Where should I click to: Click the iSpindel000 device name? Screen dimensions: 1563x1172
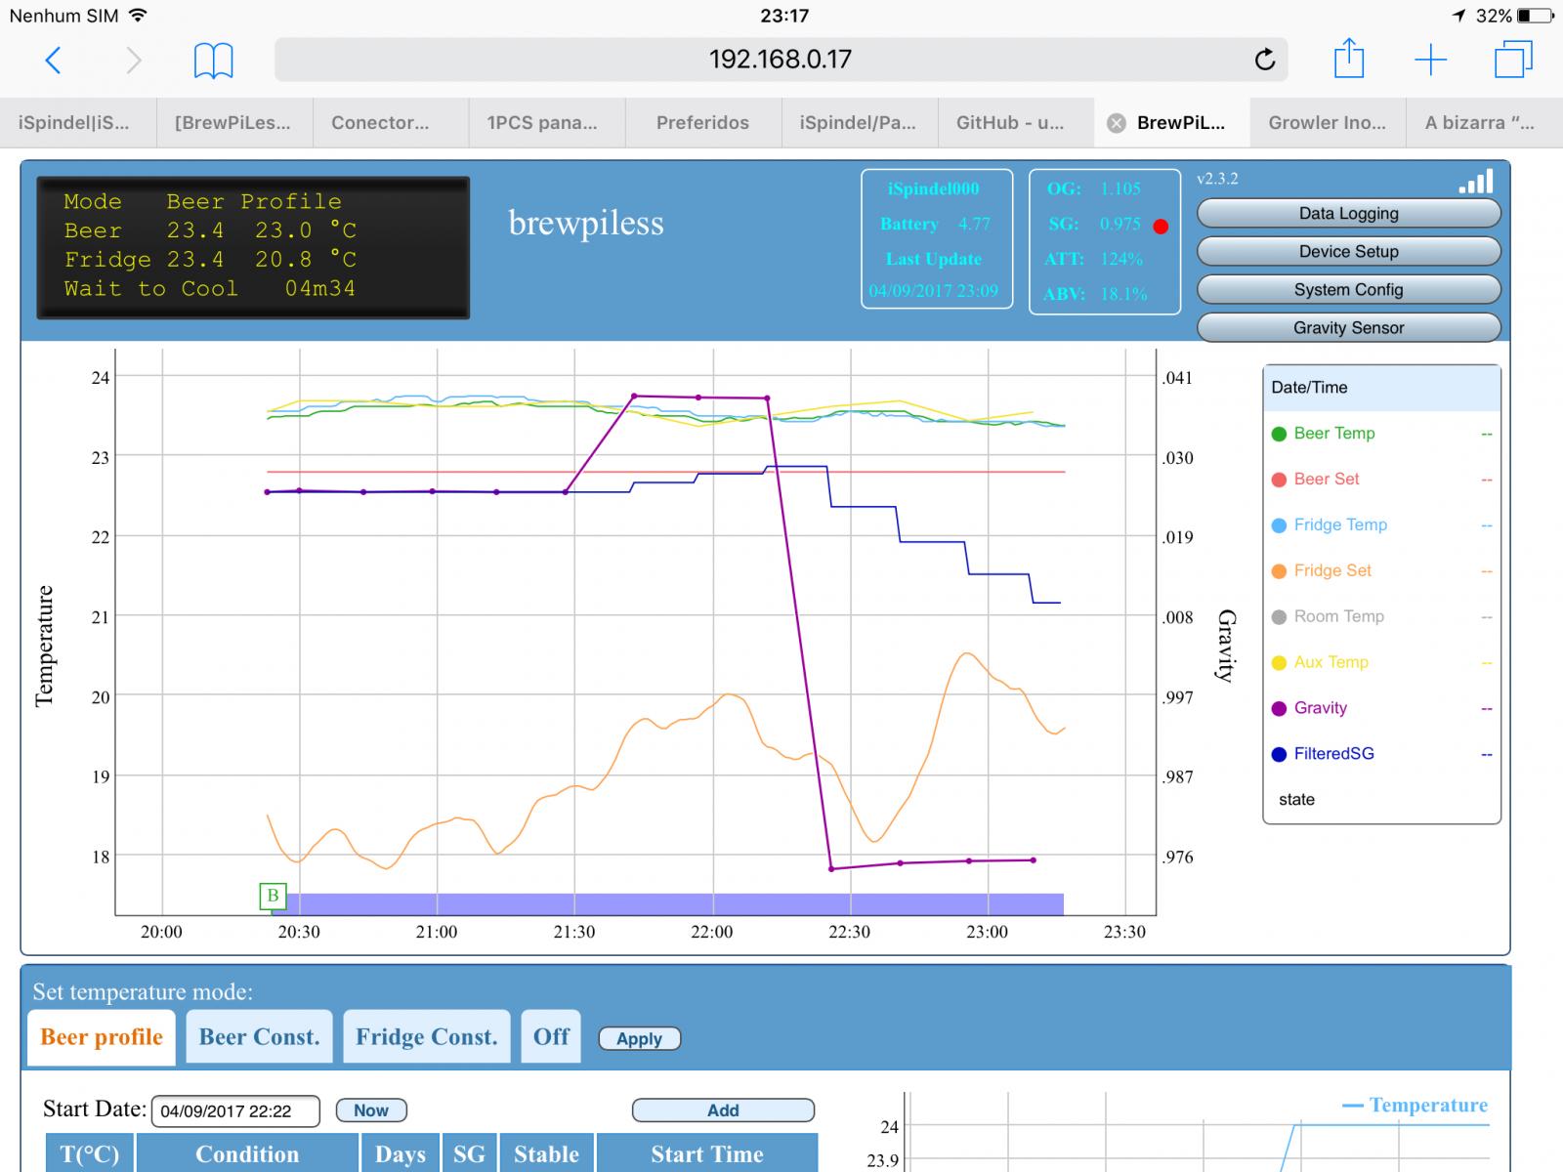pos(934,188)
